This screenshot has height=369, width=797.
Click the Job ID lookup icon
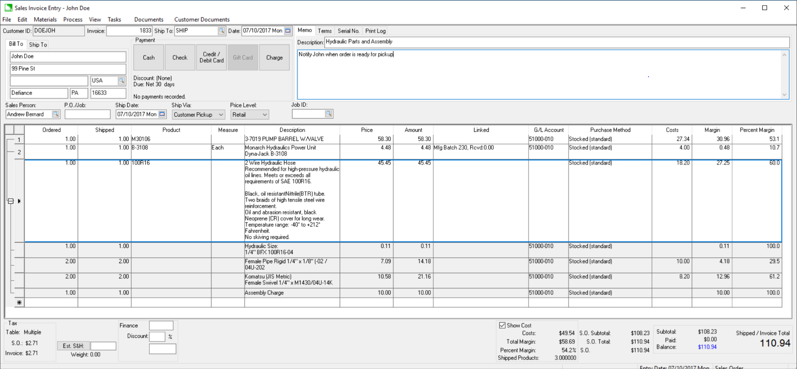click(329, 114)
